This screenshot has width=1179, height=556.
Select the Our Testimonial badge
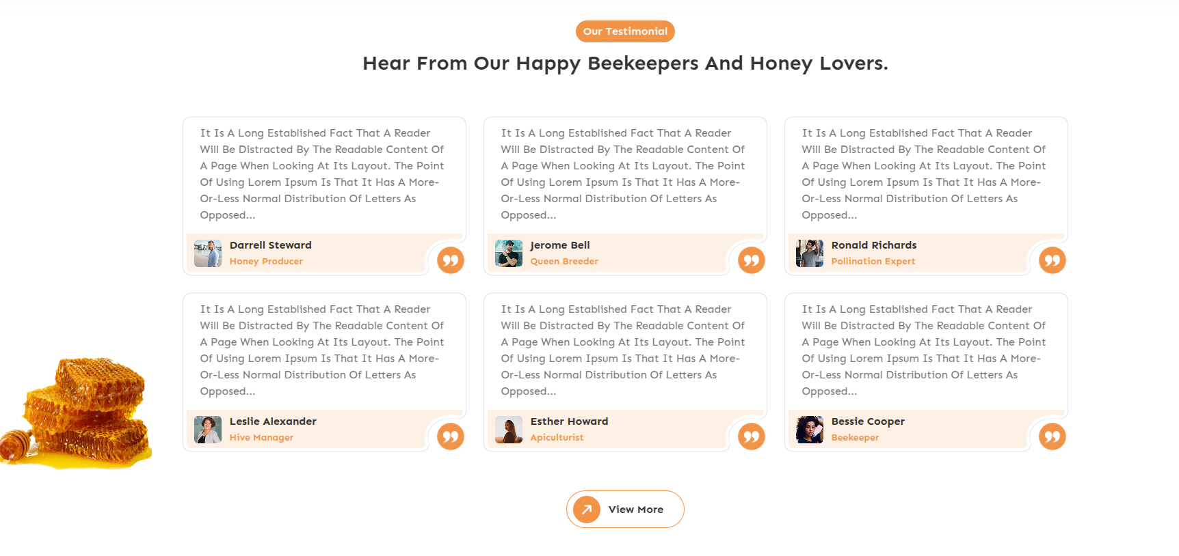point(625,31)
